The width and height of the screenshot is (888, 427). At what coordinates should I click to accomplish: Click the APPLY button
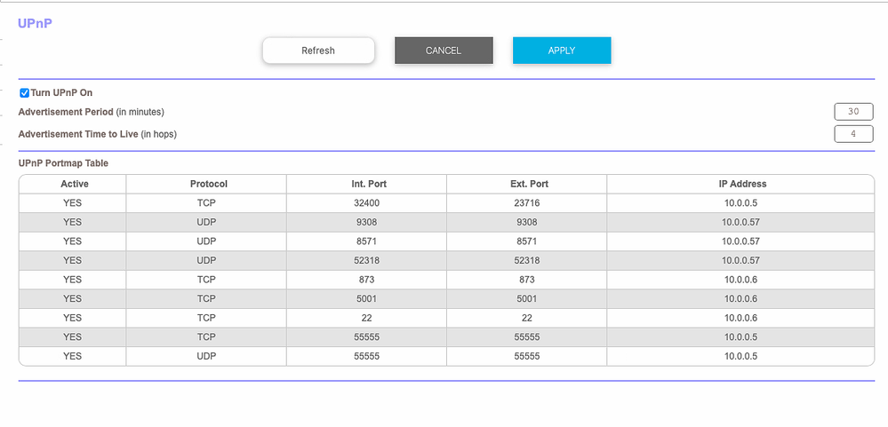point(562,51)
